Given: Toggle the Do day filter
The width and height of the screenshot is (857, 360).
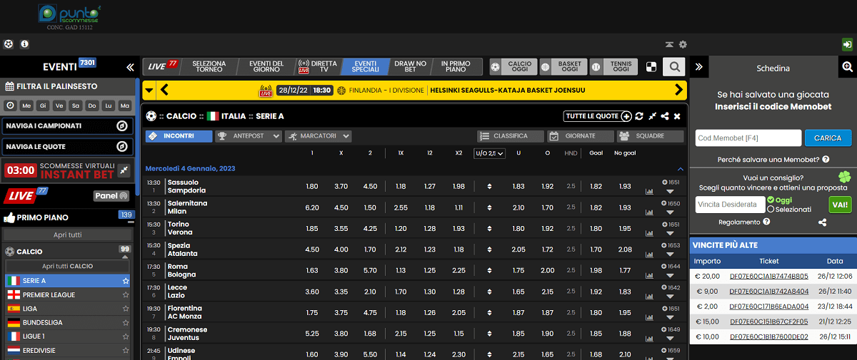Looking at the screenshot, I should click(92, 106).
